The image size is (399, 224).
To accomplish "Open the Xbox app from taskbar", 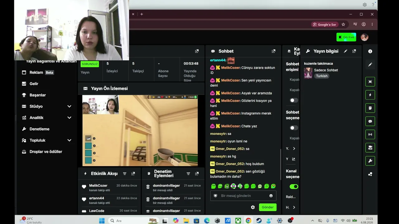I will click(x=238, y=221).
